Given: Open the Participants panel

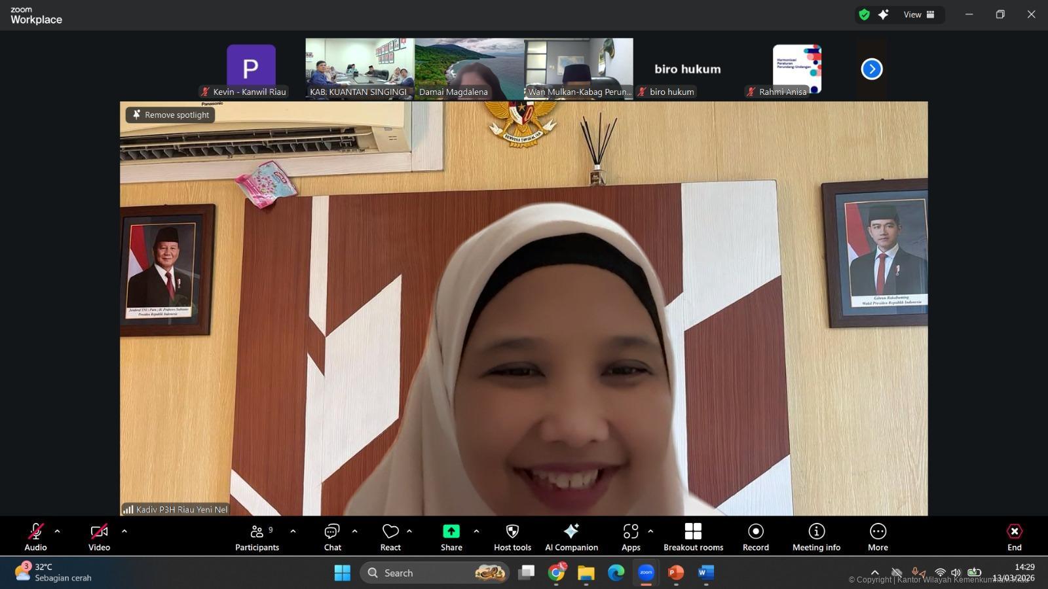Looking at the screenshot, I should click(x=257, y=537).
